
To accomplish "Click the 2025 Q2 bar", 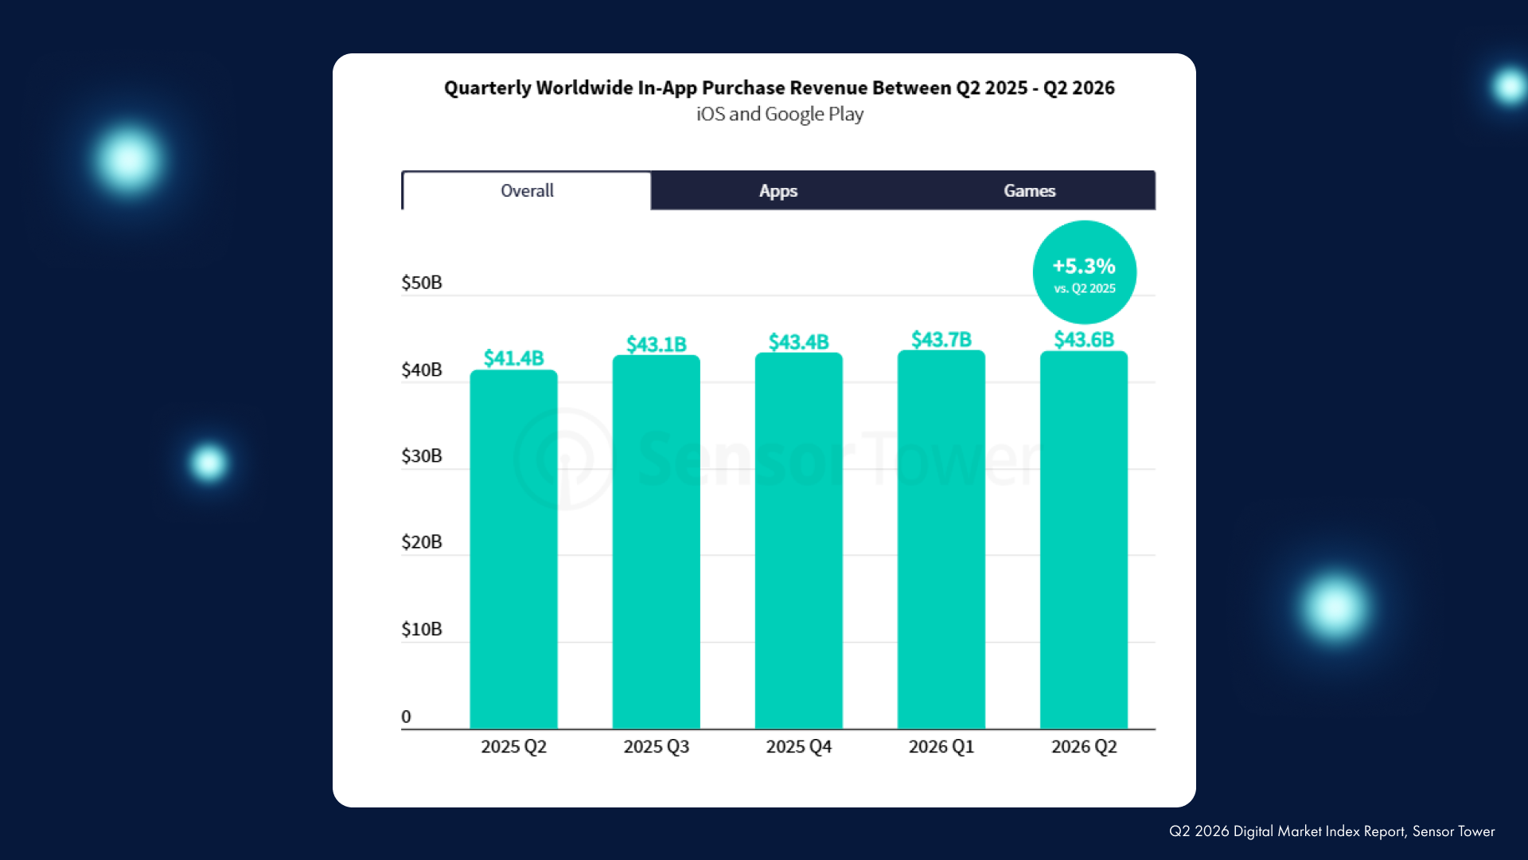I will coord(513,549).
